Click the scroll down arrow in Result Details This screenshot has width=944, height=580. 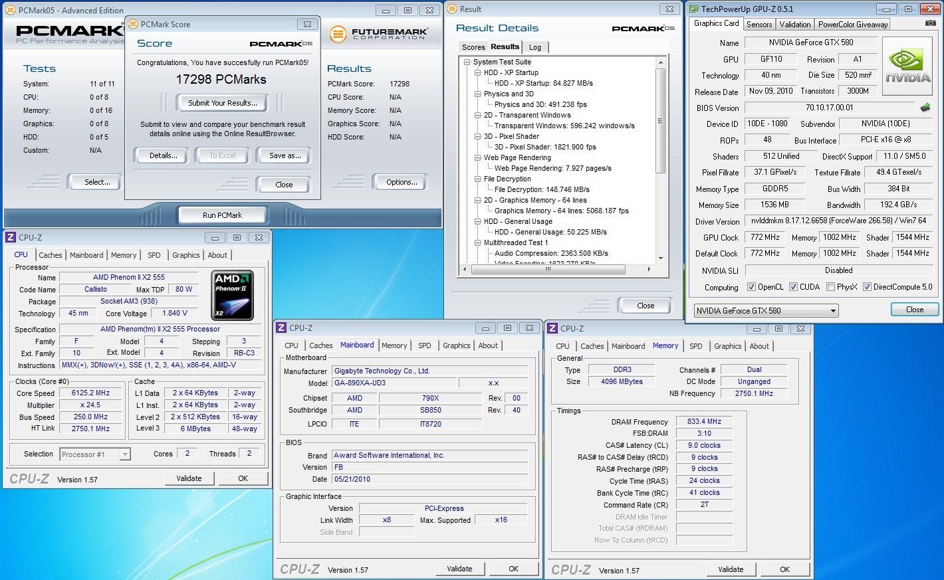pos(660,258)
